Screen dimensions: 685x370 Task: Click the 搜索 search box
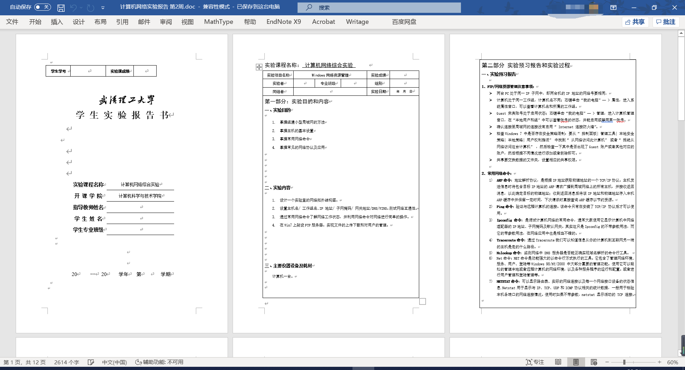click(x=379, y=7)
